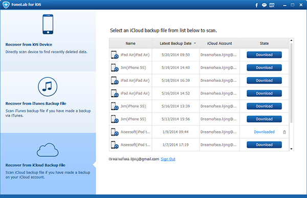Download the iPad Air 5/16/2014 14:52 backup
Screen dimensions: 307x198
[x=264, y=94]
